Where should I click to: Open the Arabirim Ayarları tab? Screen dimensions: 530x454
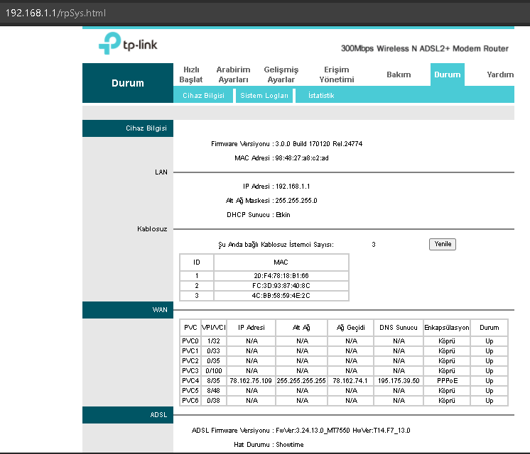coord(233,74)
